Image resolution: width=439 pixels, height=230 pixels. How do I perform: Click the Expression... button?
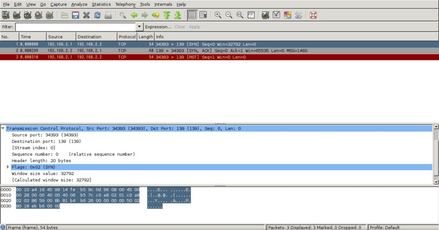click(158, 27)
